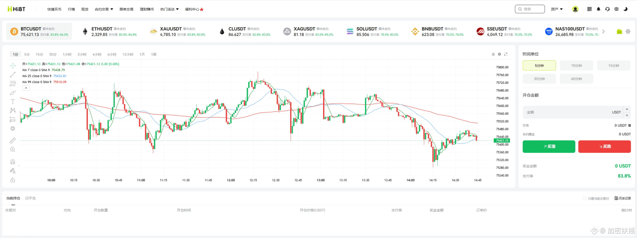This screenshot has width=637, height=238.
Task: Open the 资产 dropdown
Action: 557,9
